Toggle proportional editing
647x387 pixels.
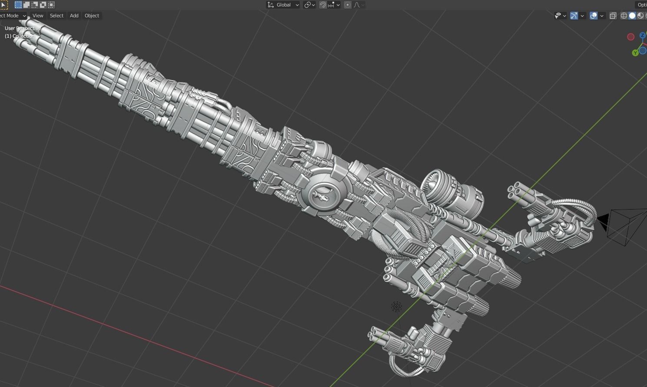click(347, 5)
